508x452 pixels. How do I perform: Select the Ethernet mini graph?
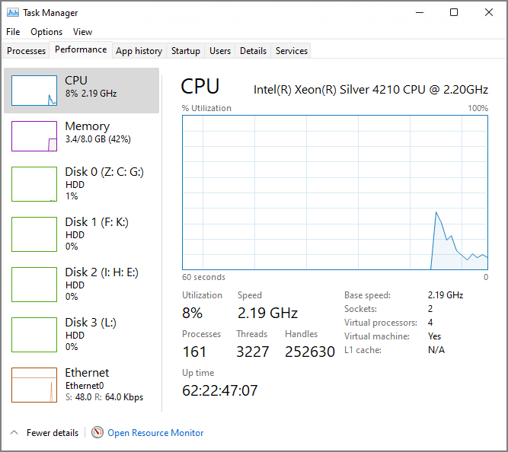pyautogui.click(x=34, y=385)
